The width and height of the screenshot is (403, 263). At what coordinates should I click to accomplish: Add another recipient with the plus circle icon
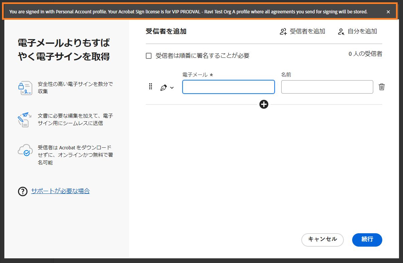[x=264, y=104]
